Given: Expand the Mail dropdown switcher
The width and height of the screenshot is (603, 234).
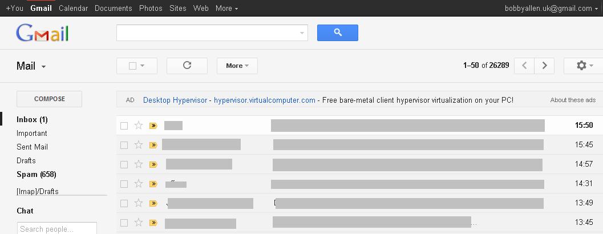Looking at the screenshot, I should (x=31, y=66).
